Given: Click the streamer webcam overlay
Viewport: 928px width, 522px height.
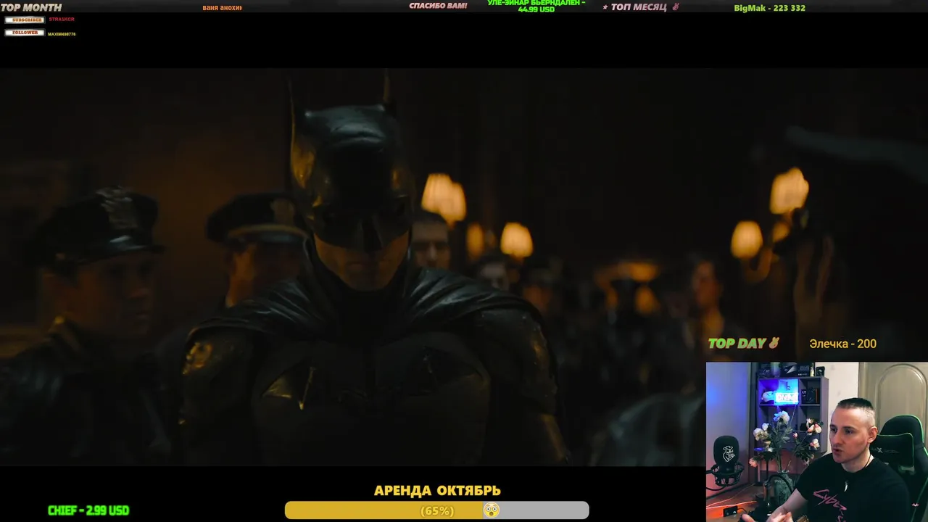Looking at the screenshot, I should (817, 442).
